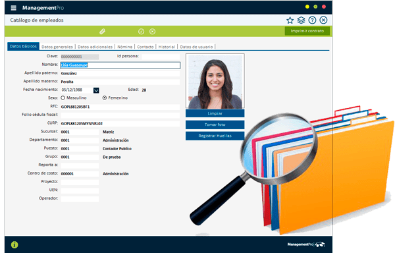Click the Departamento code field
The image size is (395, 253).
click(80, 140)
